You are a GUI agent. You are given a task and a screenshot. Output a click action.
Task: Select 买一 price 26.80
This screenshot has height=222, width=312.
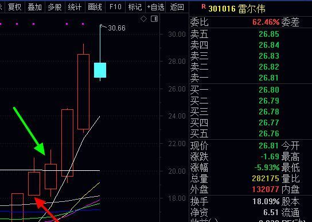pos(269,90)
